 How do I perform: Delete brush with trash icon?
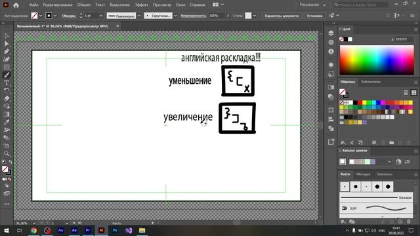click(x=409, y=222)
